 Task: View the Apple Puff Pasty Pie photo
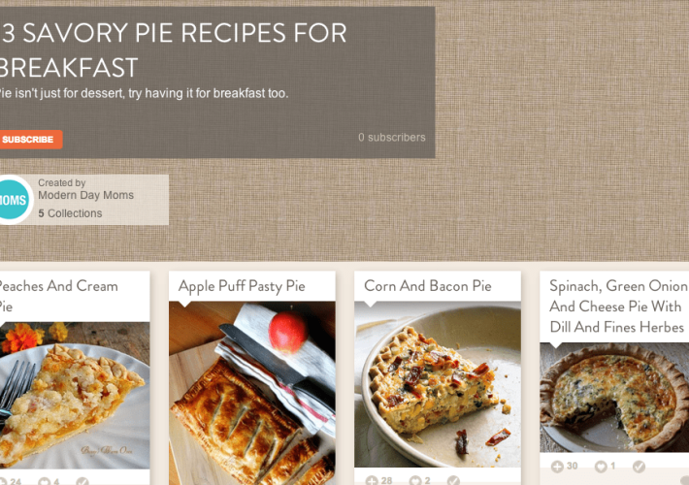252,393
